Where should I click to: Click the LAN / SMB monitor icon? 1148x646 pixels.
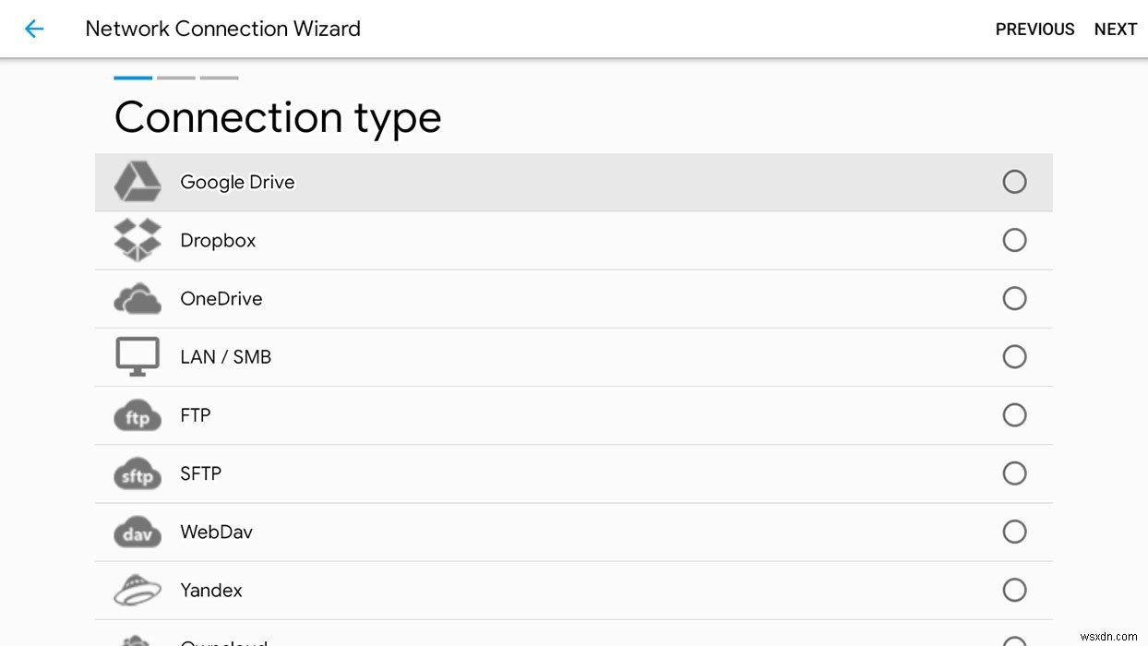(137, 356)
